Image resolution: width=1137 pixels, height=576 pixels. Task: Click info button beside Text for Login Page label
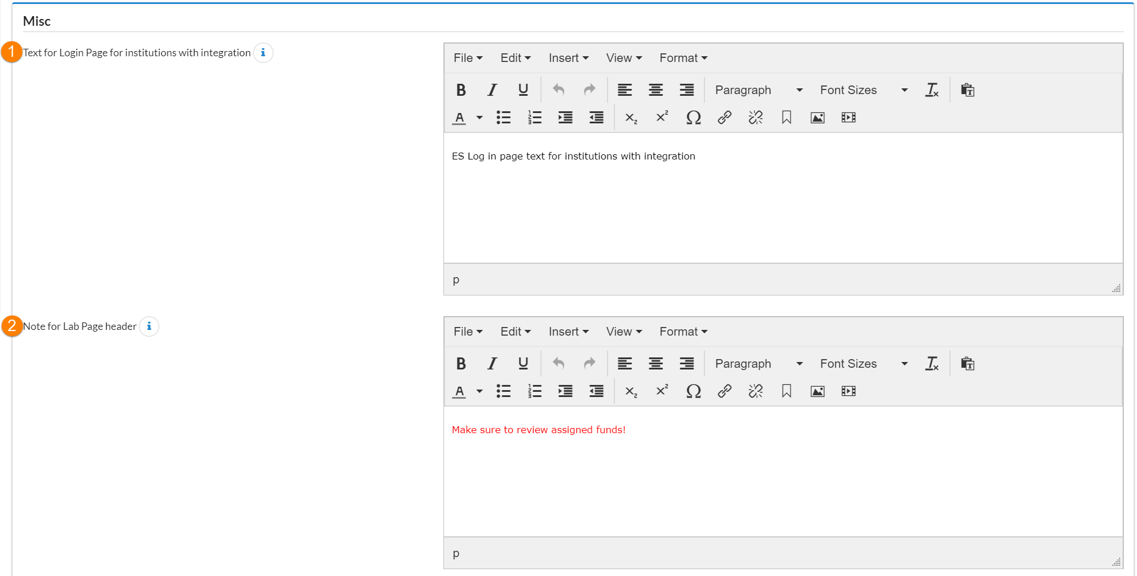point(263,53)
